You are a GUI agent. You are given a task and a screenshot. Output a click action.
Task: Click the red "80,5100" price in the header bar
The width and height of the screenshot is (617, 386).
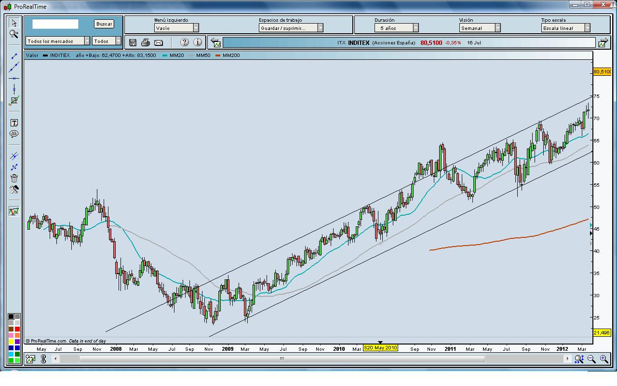coord(431,42)
